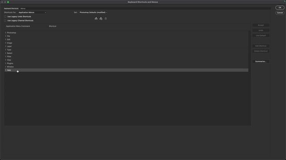This screenshot has height=160, width=286.
Task: Click the Shortcut column header
Action: 53,26
